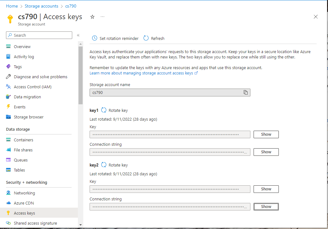328x229 pixels.
Task: Copy the storage account name using copy icon
Action: coord(246,92)
